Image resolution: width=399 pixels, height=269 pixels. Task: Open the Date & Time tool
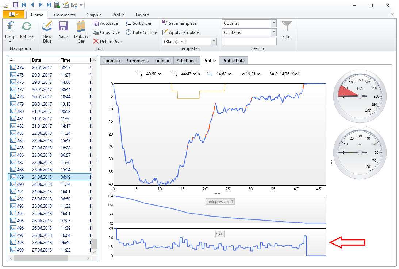tap(141, 32)
